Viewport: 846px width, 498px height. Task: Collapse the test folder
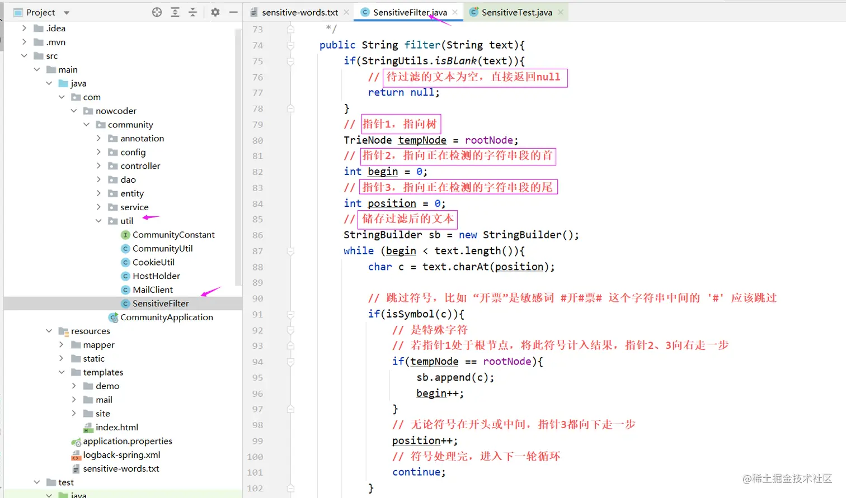tap(36, 482)
